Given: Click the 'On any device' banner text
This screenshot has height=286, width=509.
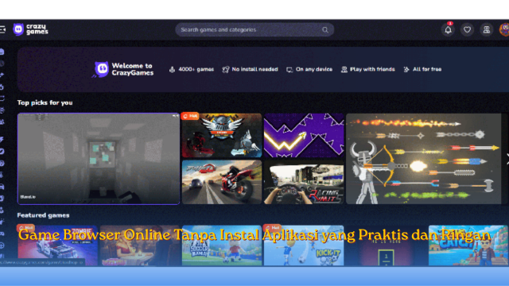Looking at the screenshot, I should [x=314, y=69].
